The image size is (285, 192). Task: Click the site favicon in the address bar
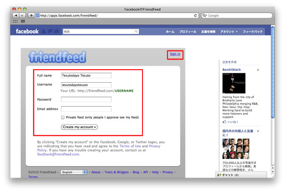37,16
